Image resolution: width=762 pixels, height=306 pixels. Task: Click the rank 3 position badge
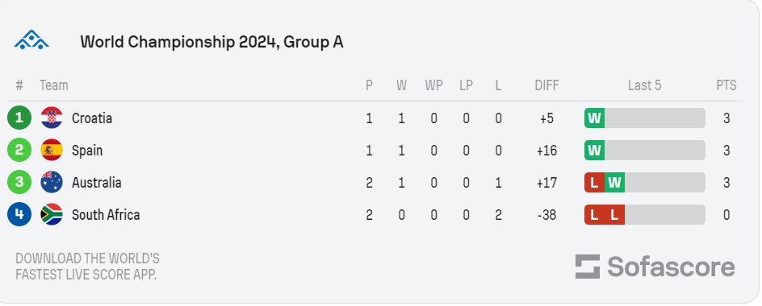click(x=19, y=182)
